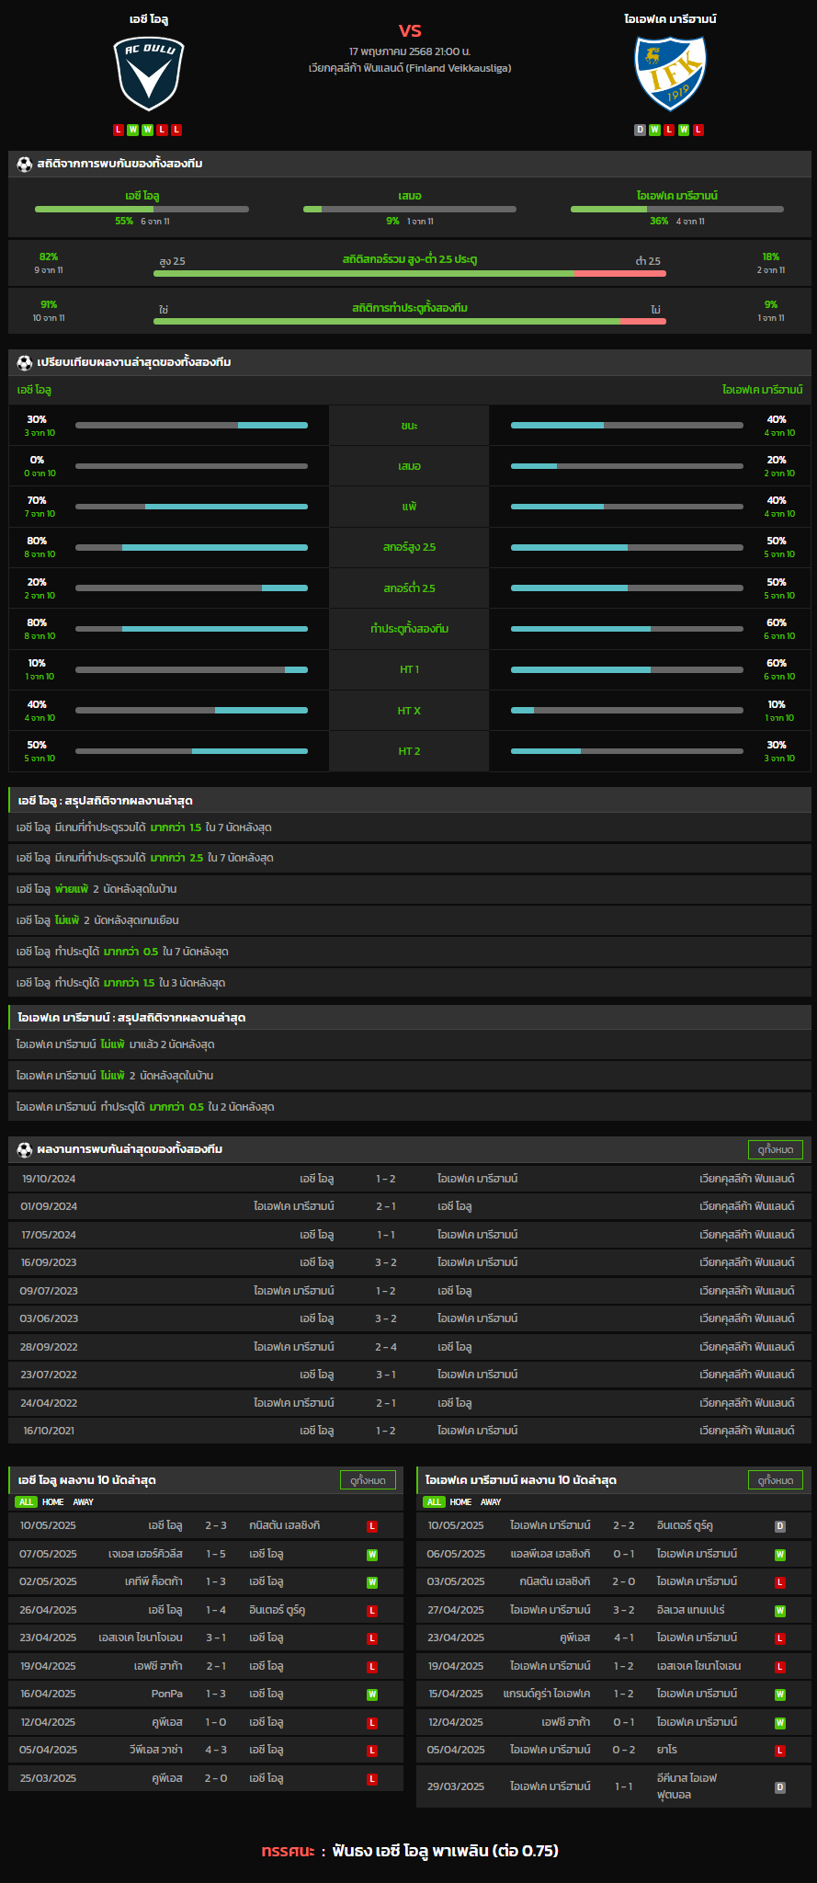The image size is (817, 1883).
Task: Select the ALL tab under AC Oulu last 10
Action: 26,1502
